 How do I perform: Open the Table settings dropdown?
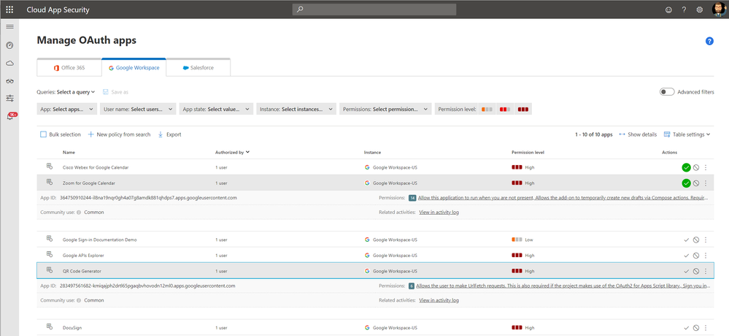point(687,134)
